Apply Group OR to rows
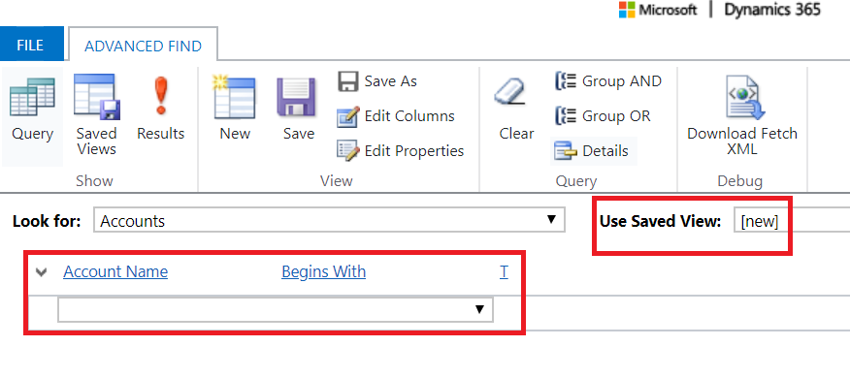 (603, 116)
